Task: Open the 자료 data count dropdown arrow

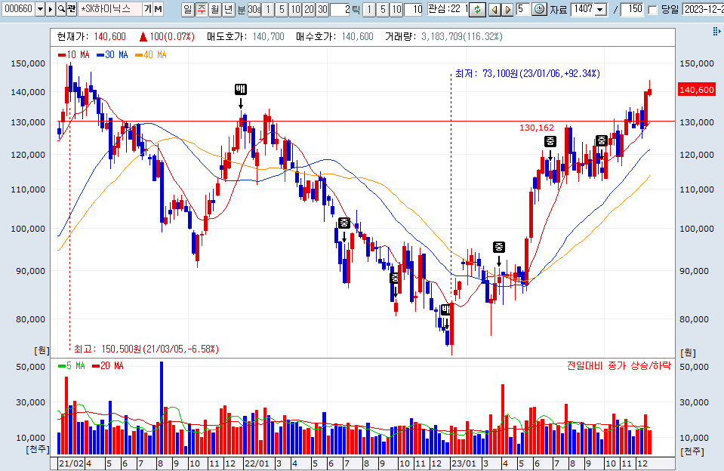Action: point(599,9)
